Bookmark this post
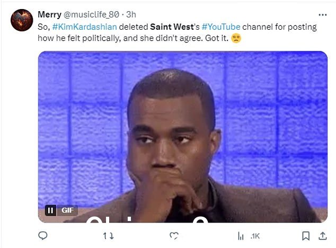 pos(306,236)
